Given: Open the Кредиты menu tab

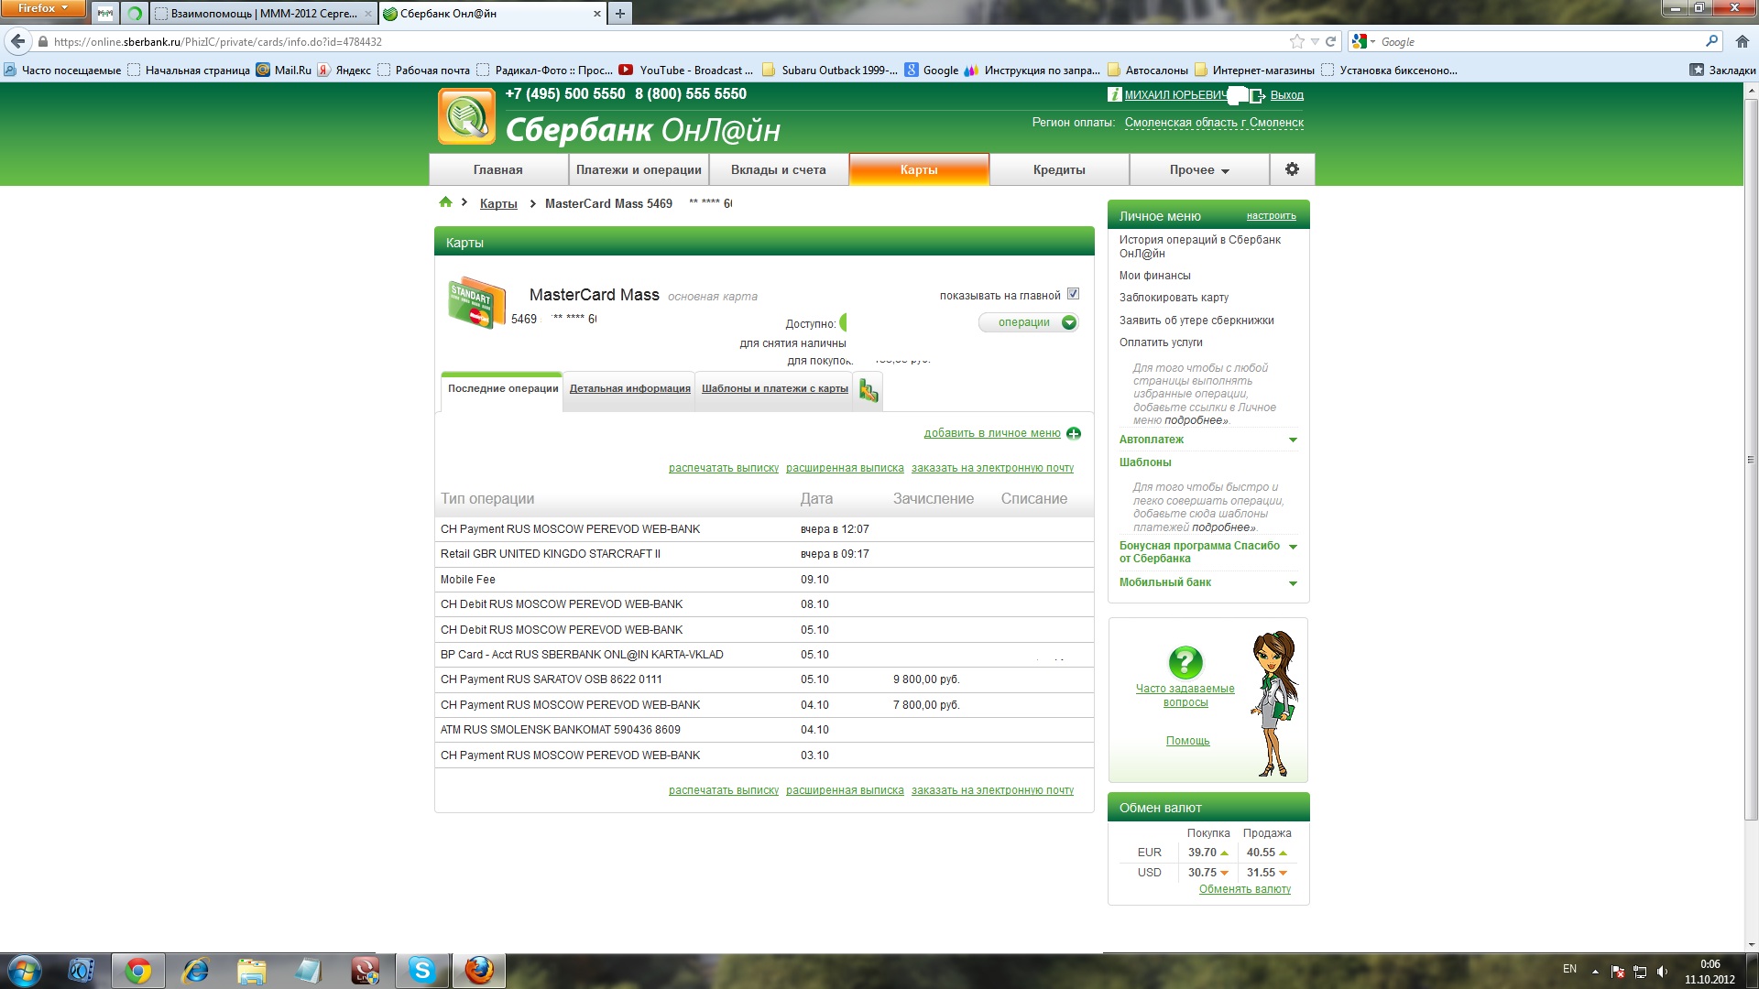Looking at the screenshot, I should tap(1059, 169).
